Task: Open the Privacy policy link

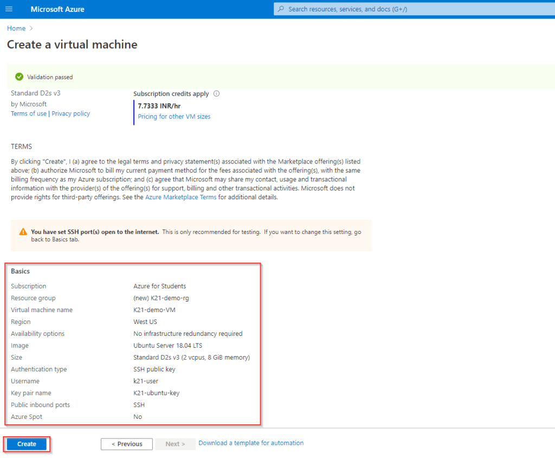Action: pyautogui.click(x=70, y=113)
